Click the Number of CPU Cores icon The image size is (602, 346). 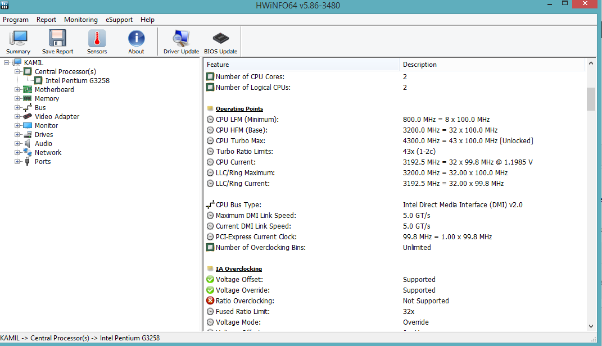click(x=210, y=76)
